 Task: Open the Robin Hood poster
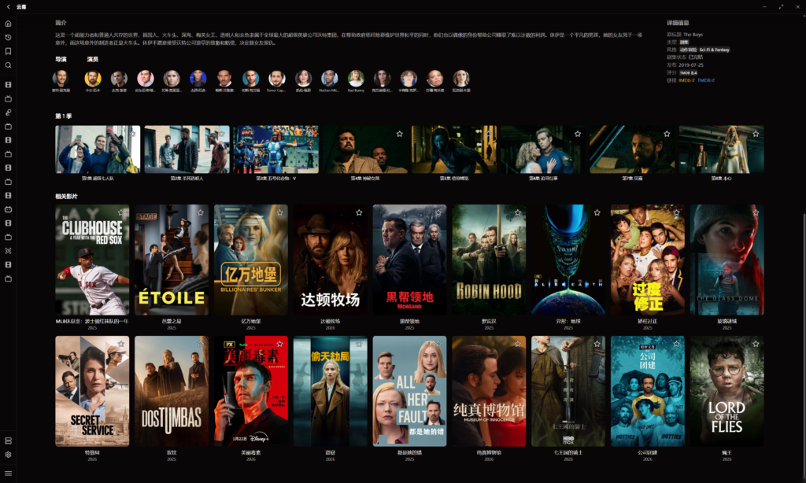click(x=489, y=260)
